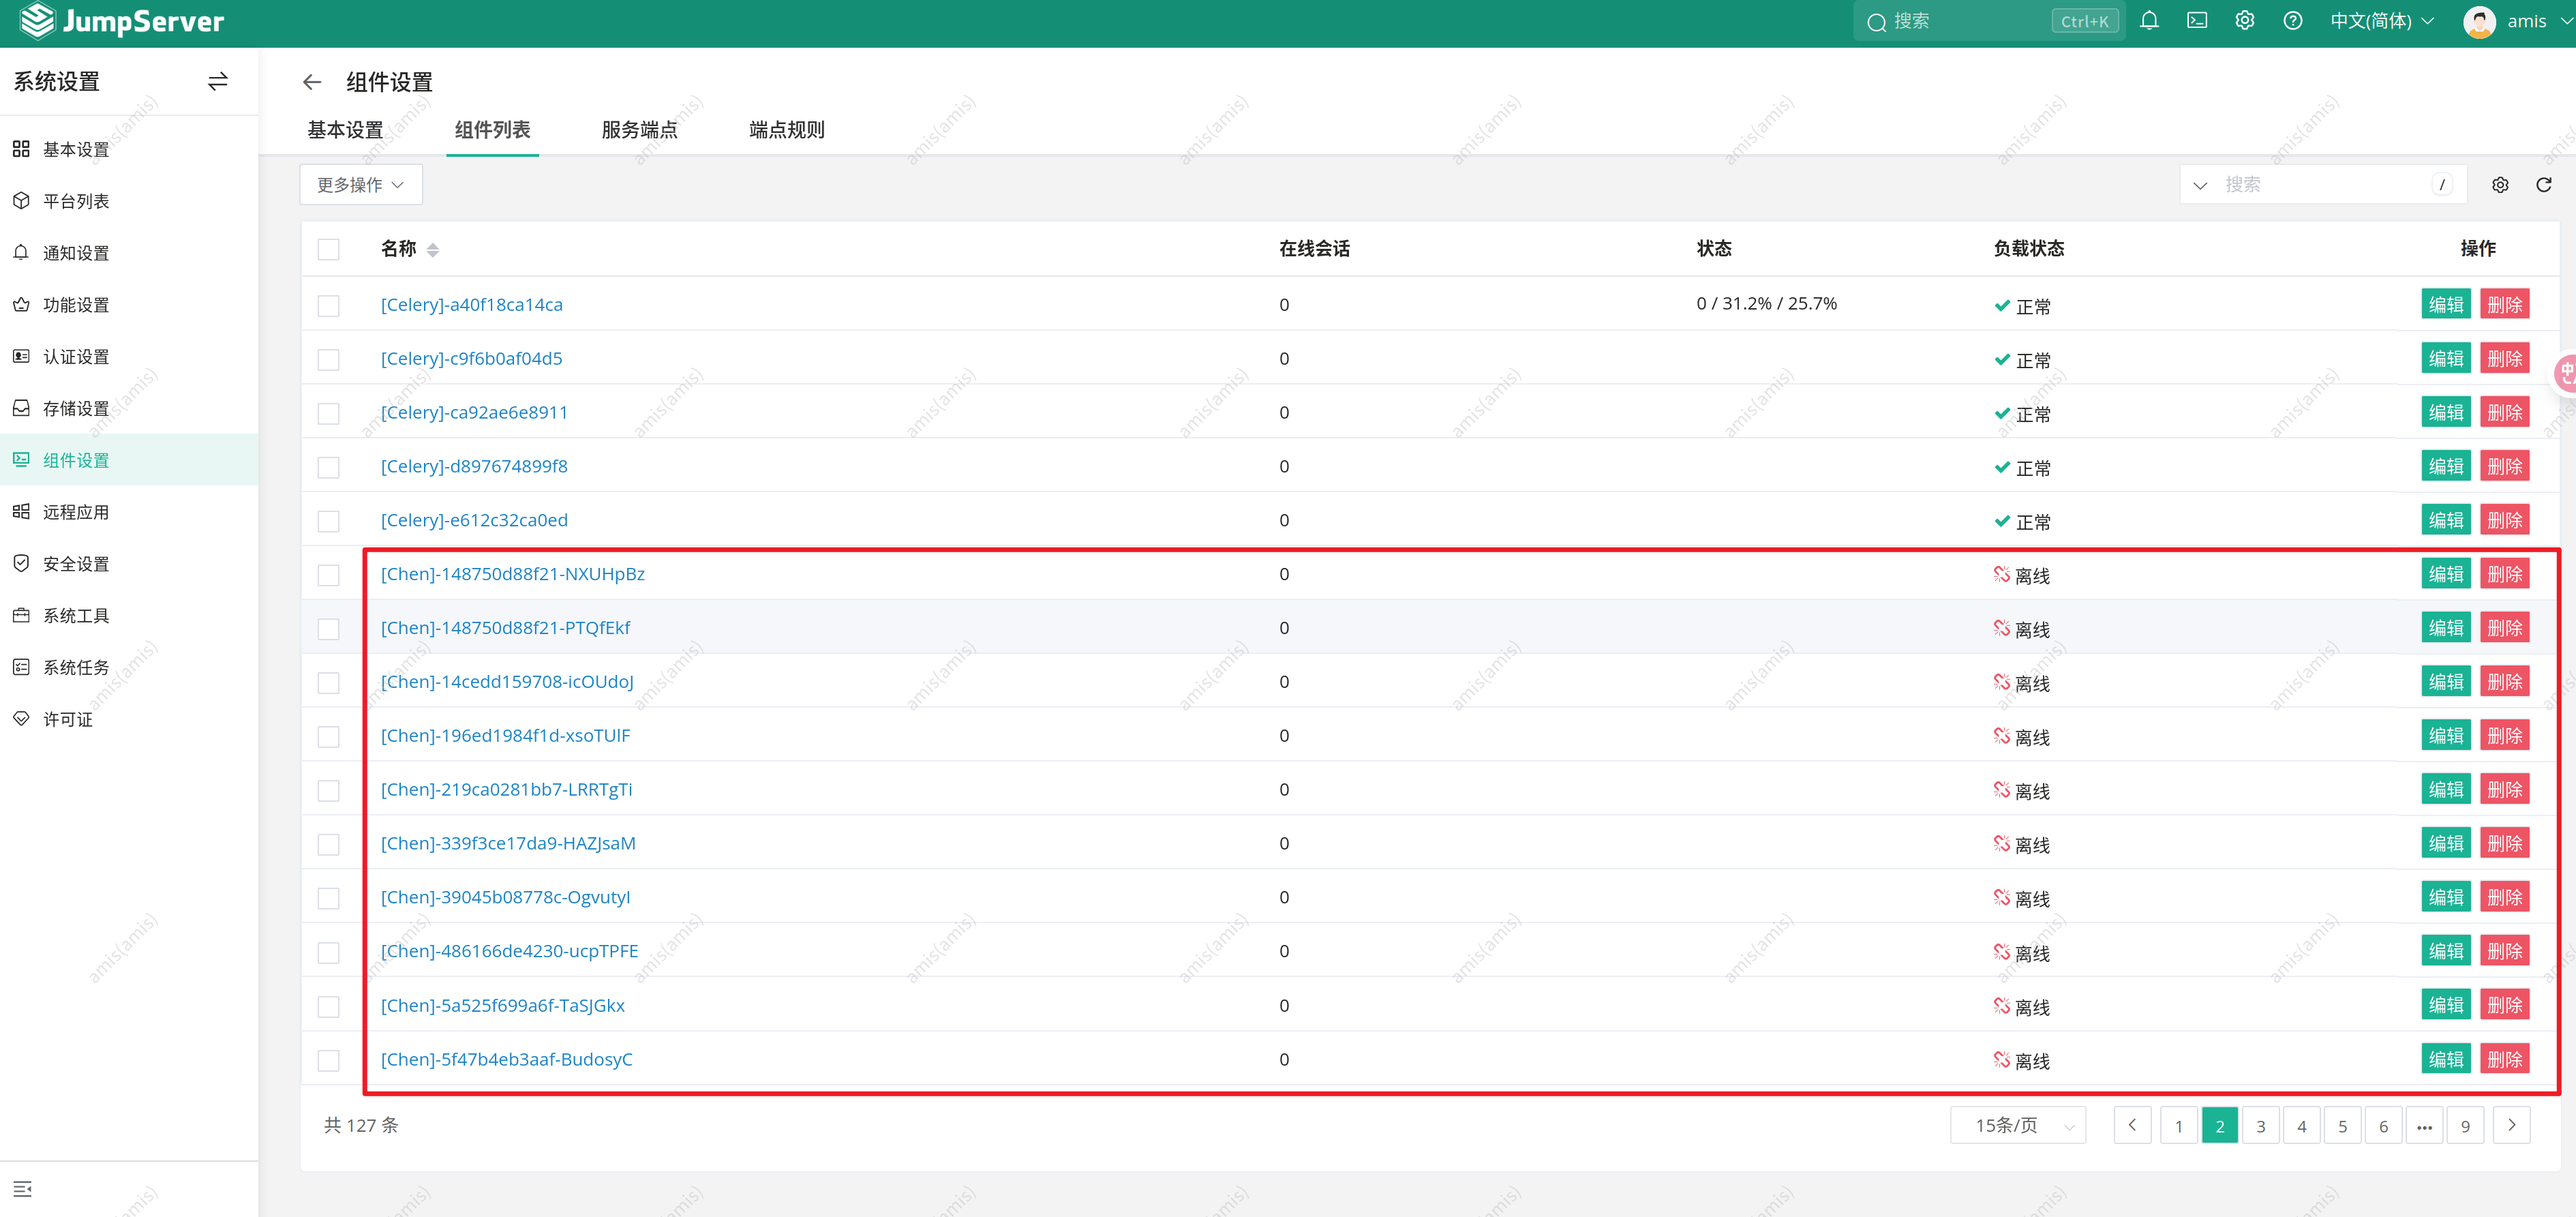Open the help question mark icon
The image size is (2576, 1217).
click(x=2293, y=21)
